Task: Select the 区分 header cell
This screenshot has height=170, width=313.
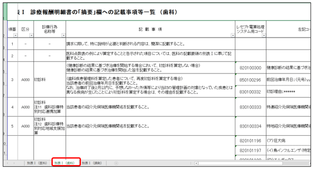Action: 25,29
